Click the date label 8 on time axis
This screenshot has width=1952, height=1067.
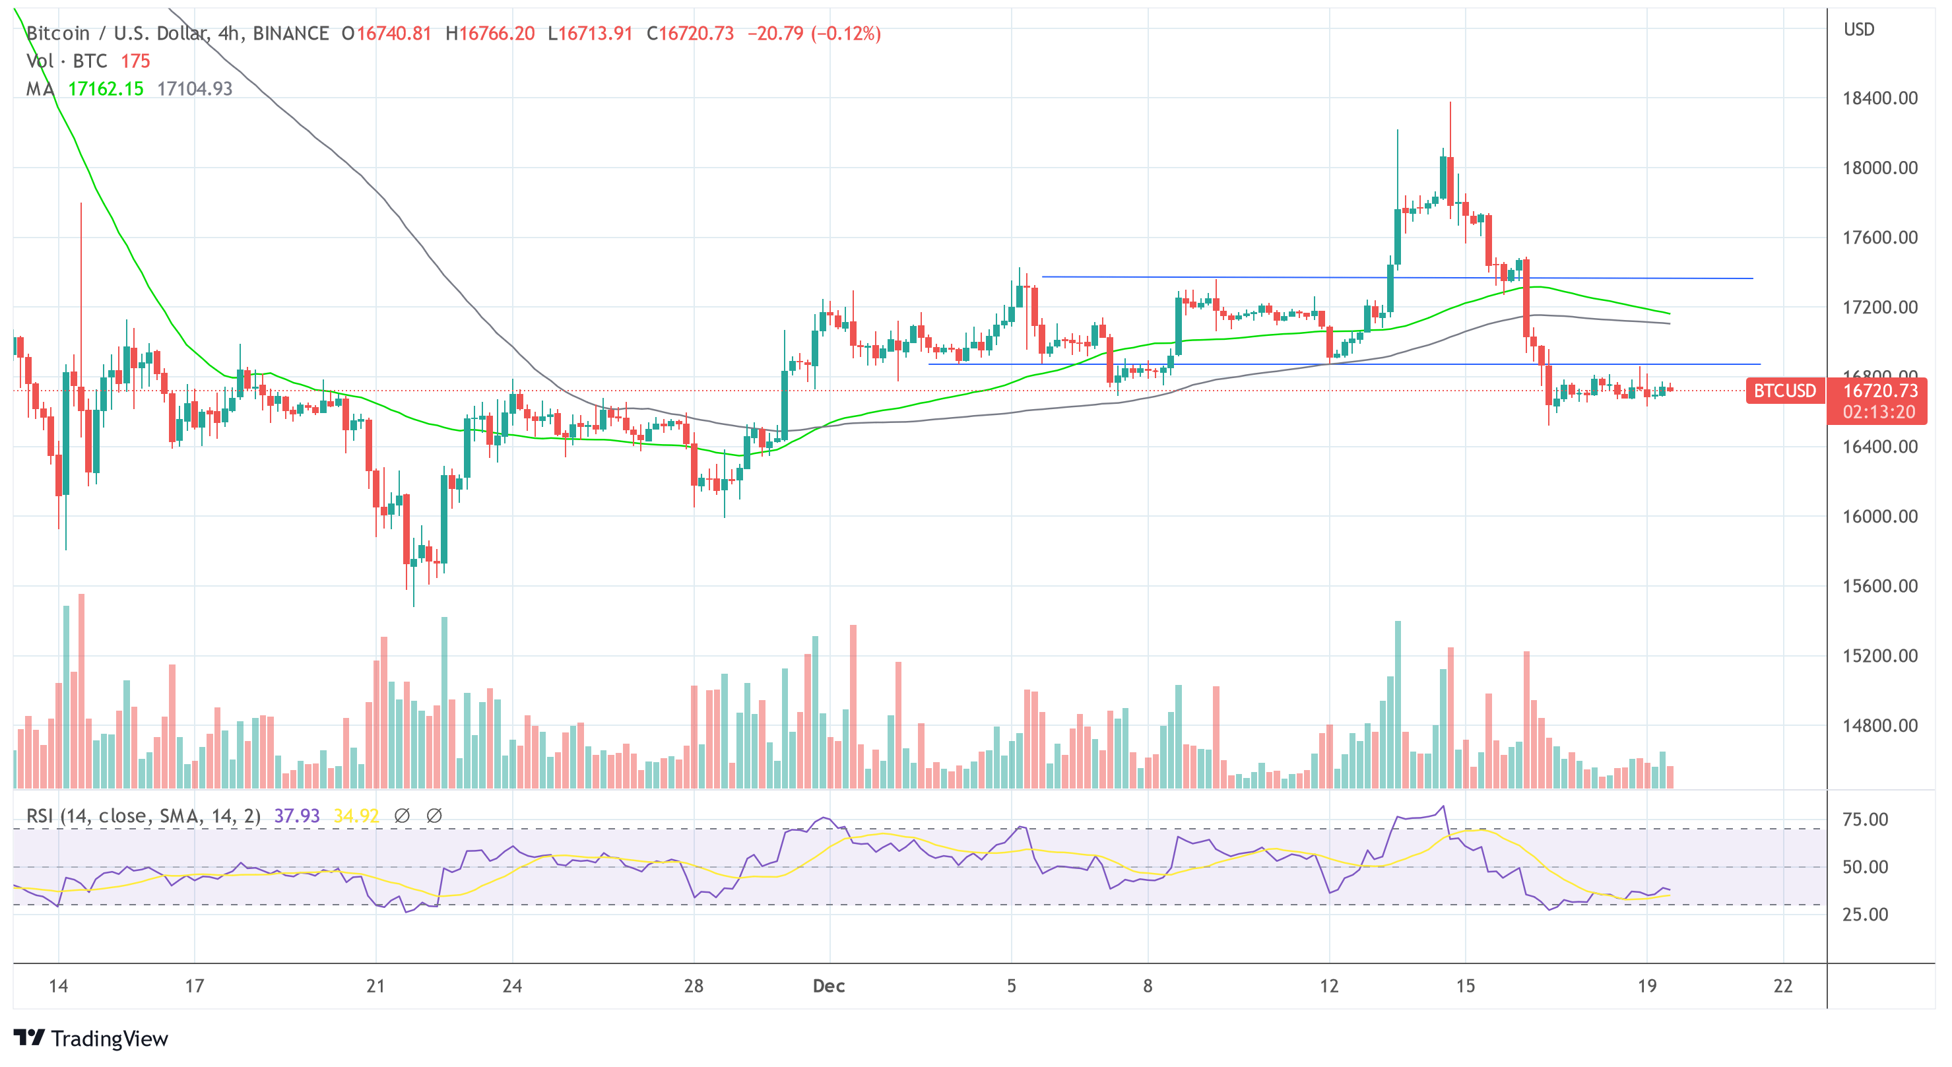coord(1148,986)
